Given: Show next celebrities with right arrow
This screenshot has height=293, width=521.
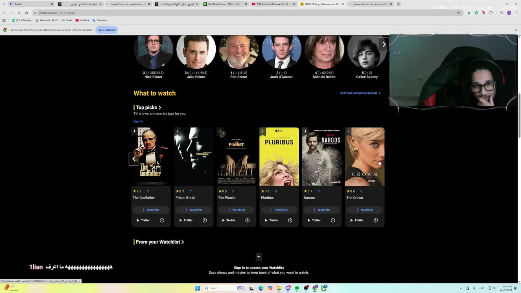Looking at the screenshot, I should click(x=384, y=44).
